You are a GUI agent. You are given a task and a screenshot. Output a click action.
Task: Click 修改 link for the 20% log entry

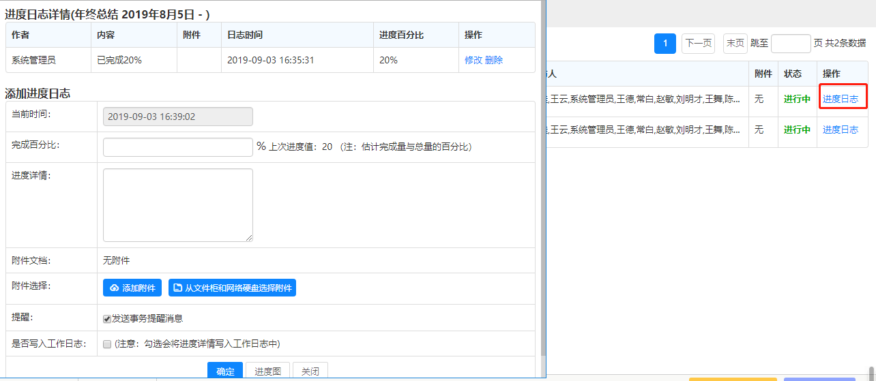tap(473, 60)
